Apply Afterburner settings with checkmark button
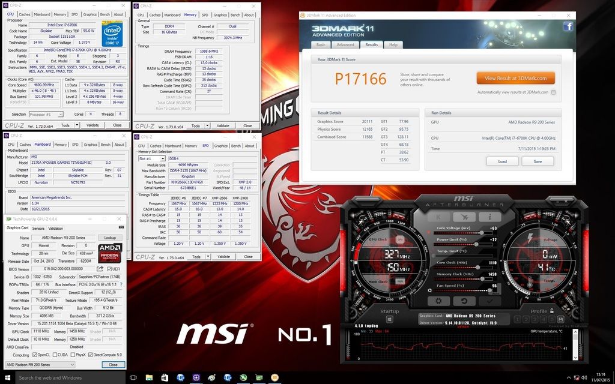615x384 pixels. tap(489, 301)
